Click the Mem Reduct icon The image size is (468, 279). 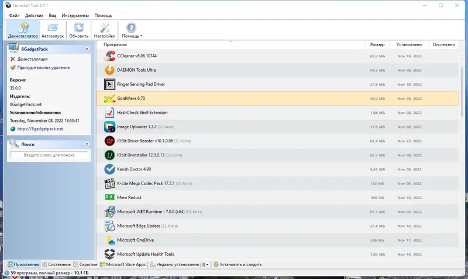pyautogui.click(x=109, y=197)
